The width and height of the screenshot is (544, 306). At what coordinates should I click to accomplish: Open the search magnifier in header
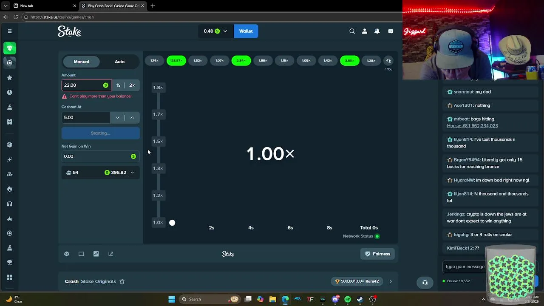coord(352,31)
